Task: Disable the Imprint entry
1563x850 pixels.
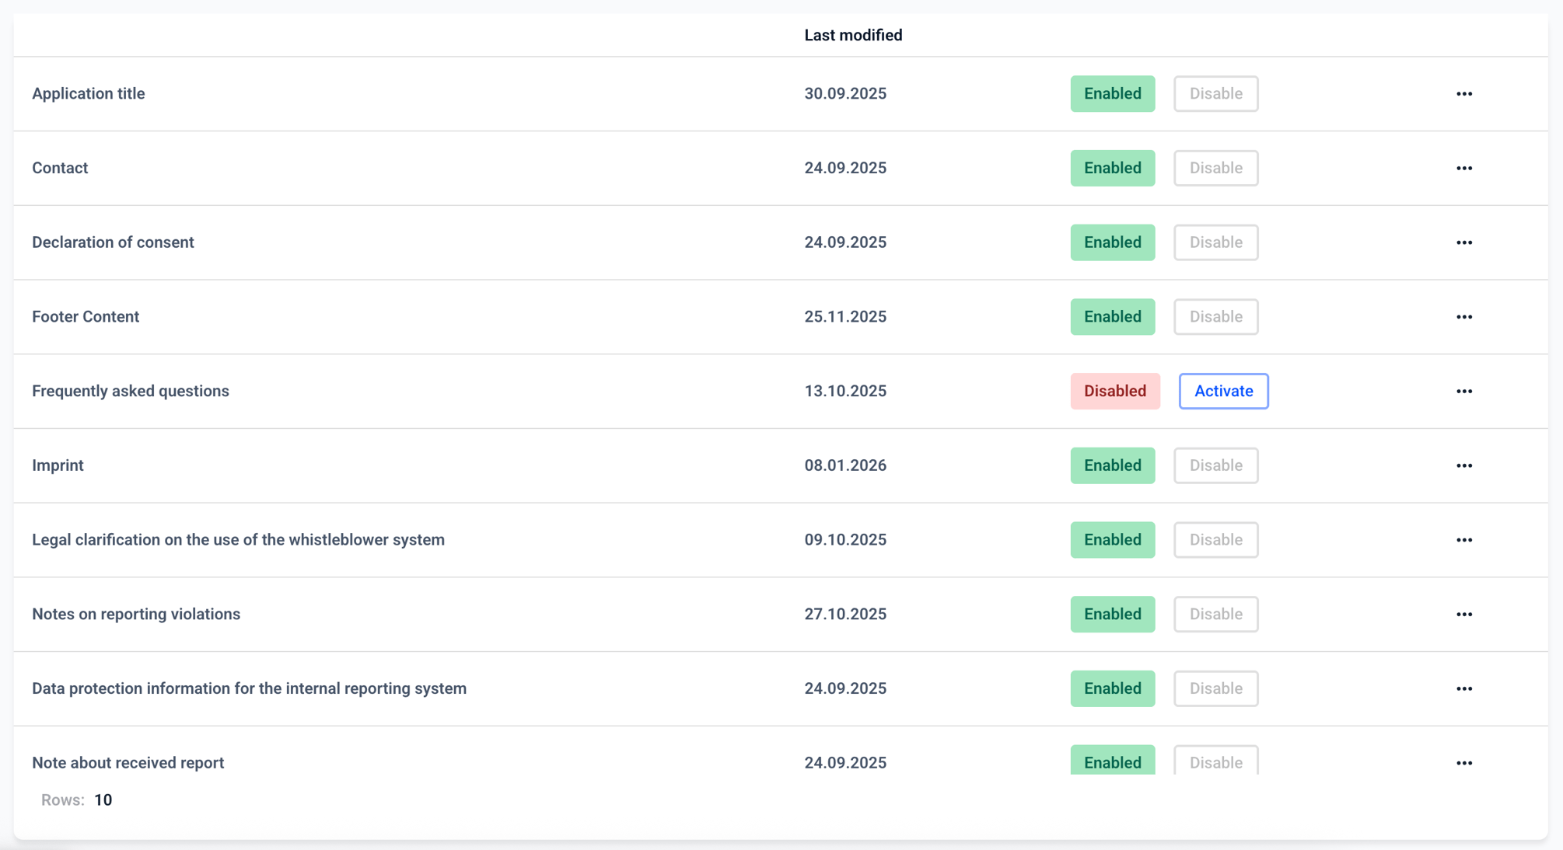Action: [1215, 465]
